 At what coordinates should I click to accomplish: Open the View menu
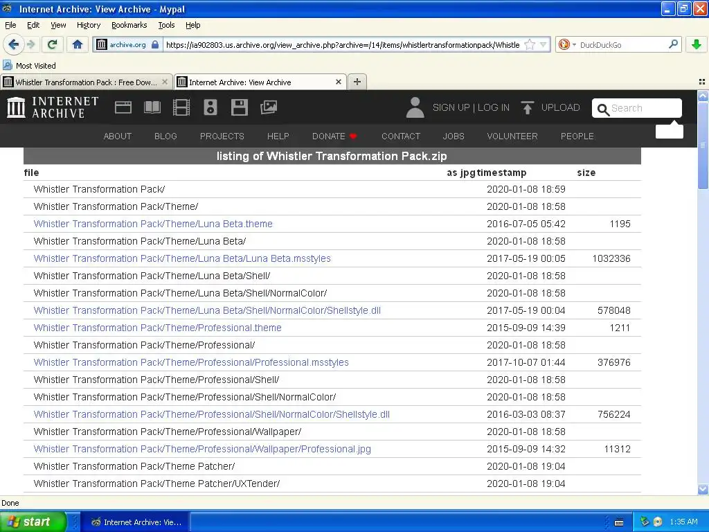[x=58, y=25]
